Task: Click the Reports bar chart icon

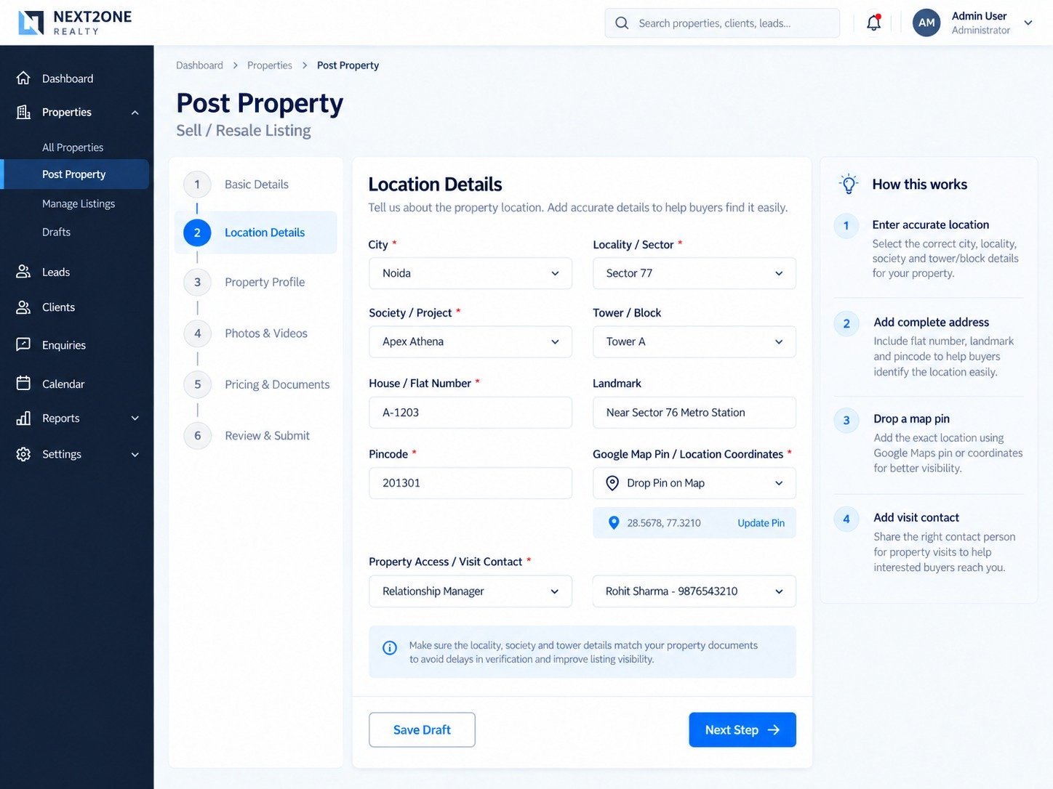Action: coord(23,418)
